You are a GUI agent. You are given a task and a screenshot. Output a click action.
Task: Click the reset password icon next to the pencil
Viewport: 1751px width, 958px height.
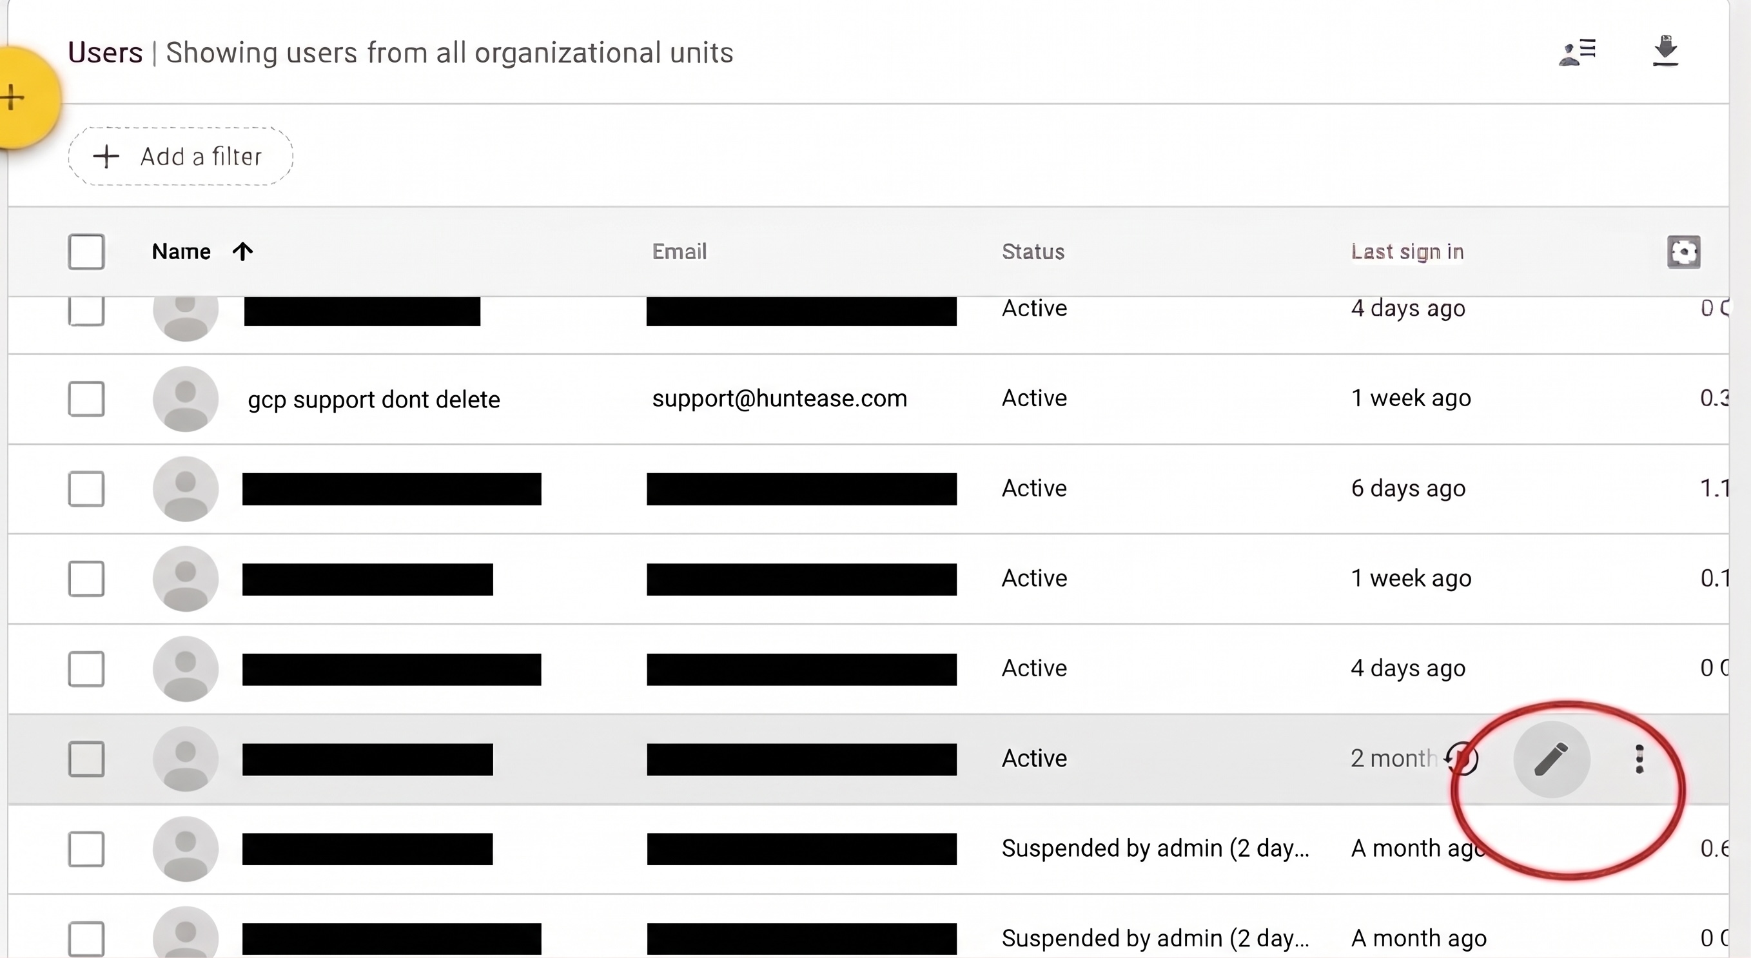point(1462,758)
